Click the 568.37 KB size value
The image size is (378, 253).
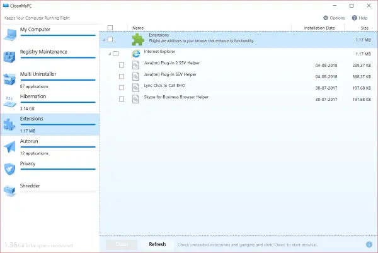tap(362, 76)
